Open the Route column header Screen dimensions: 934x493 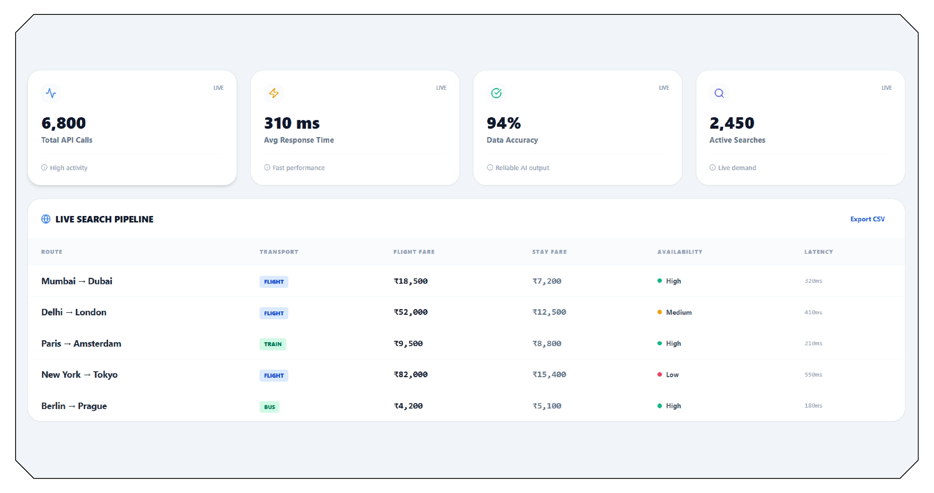tap(51, 252)
